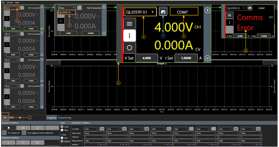The image size is (279, 147).
Task: Switch to the Logging tab
Action: click(x=51, y=118)
